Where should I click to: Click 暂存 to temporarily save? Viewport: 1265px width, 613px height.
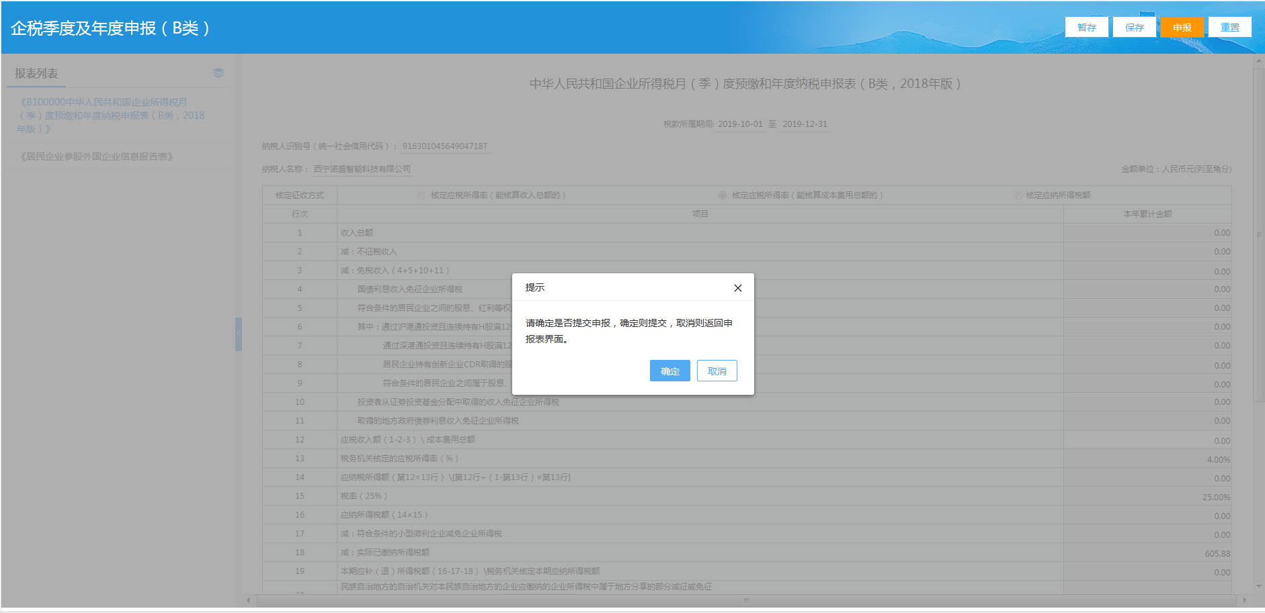click(1086, 27)
